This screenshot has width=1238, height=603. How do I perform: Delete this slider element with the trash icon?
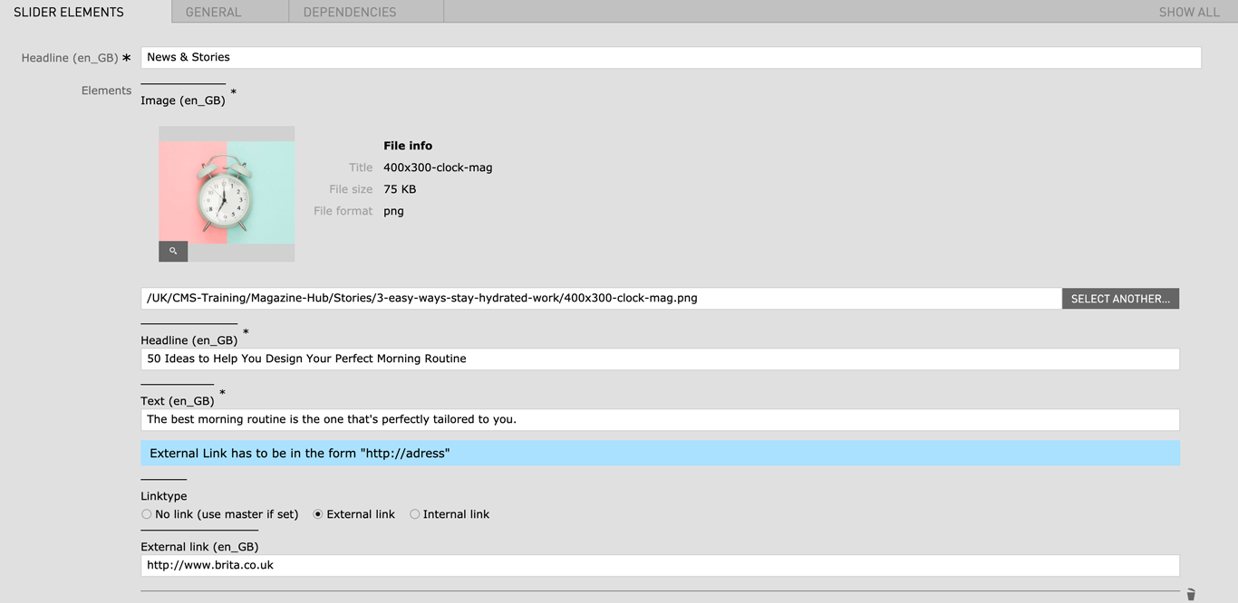pos(1191,594)
